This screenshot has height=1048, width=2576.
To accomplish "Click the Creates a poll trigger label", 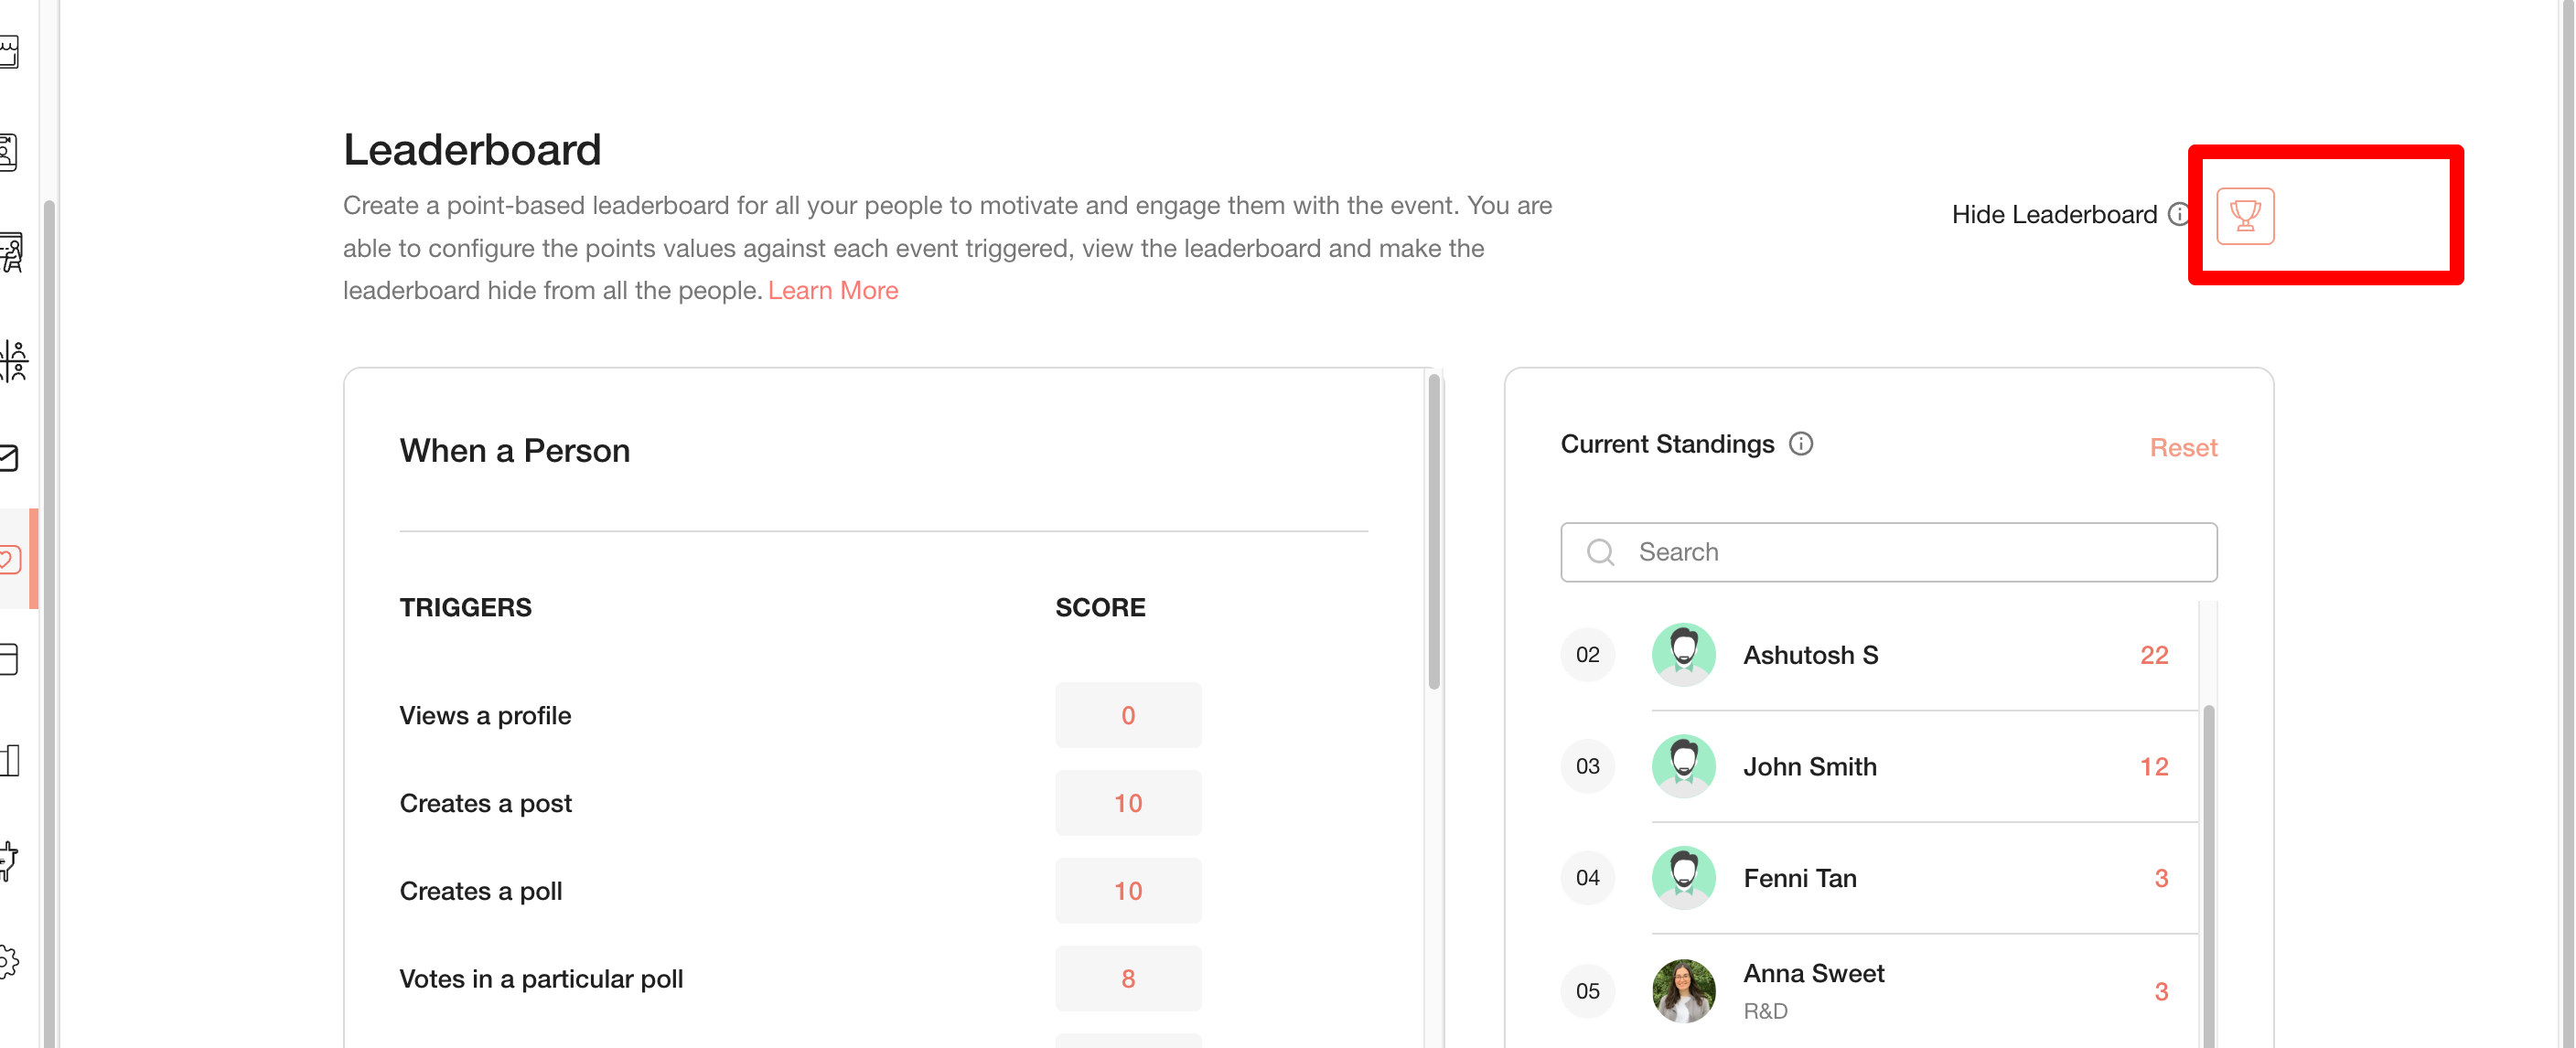I will pyautogui.click(x=480, y=891).
